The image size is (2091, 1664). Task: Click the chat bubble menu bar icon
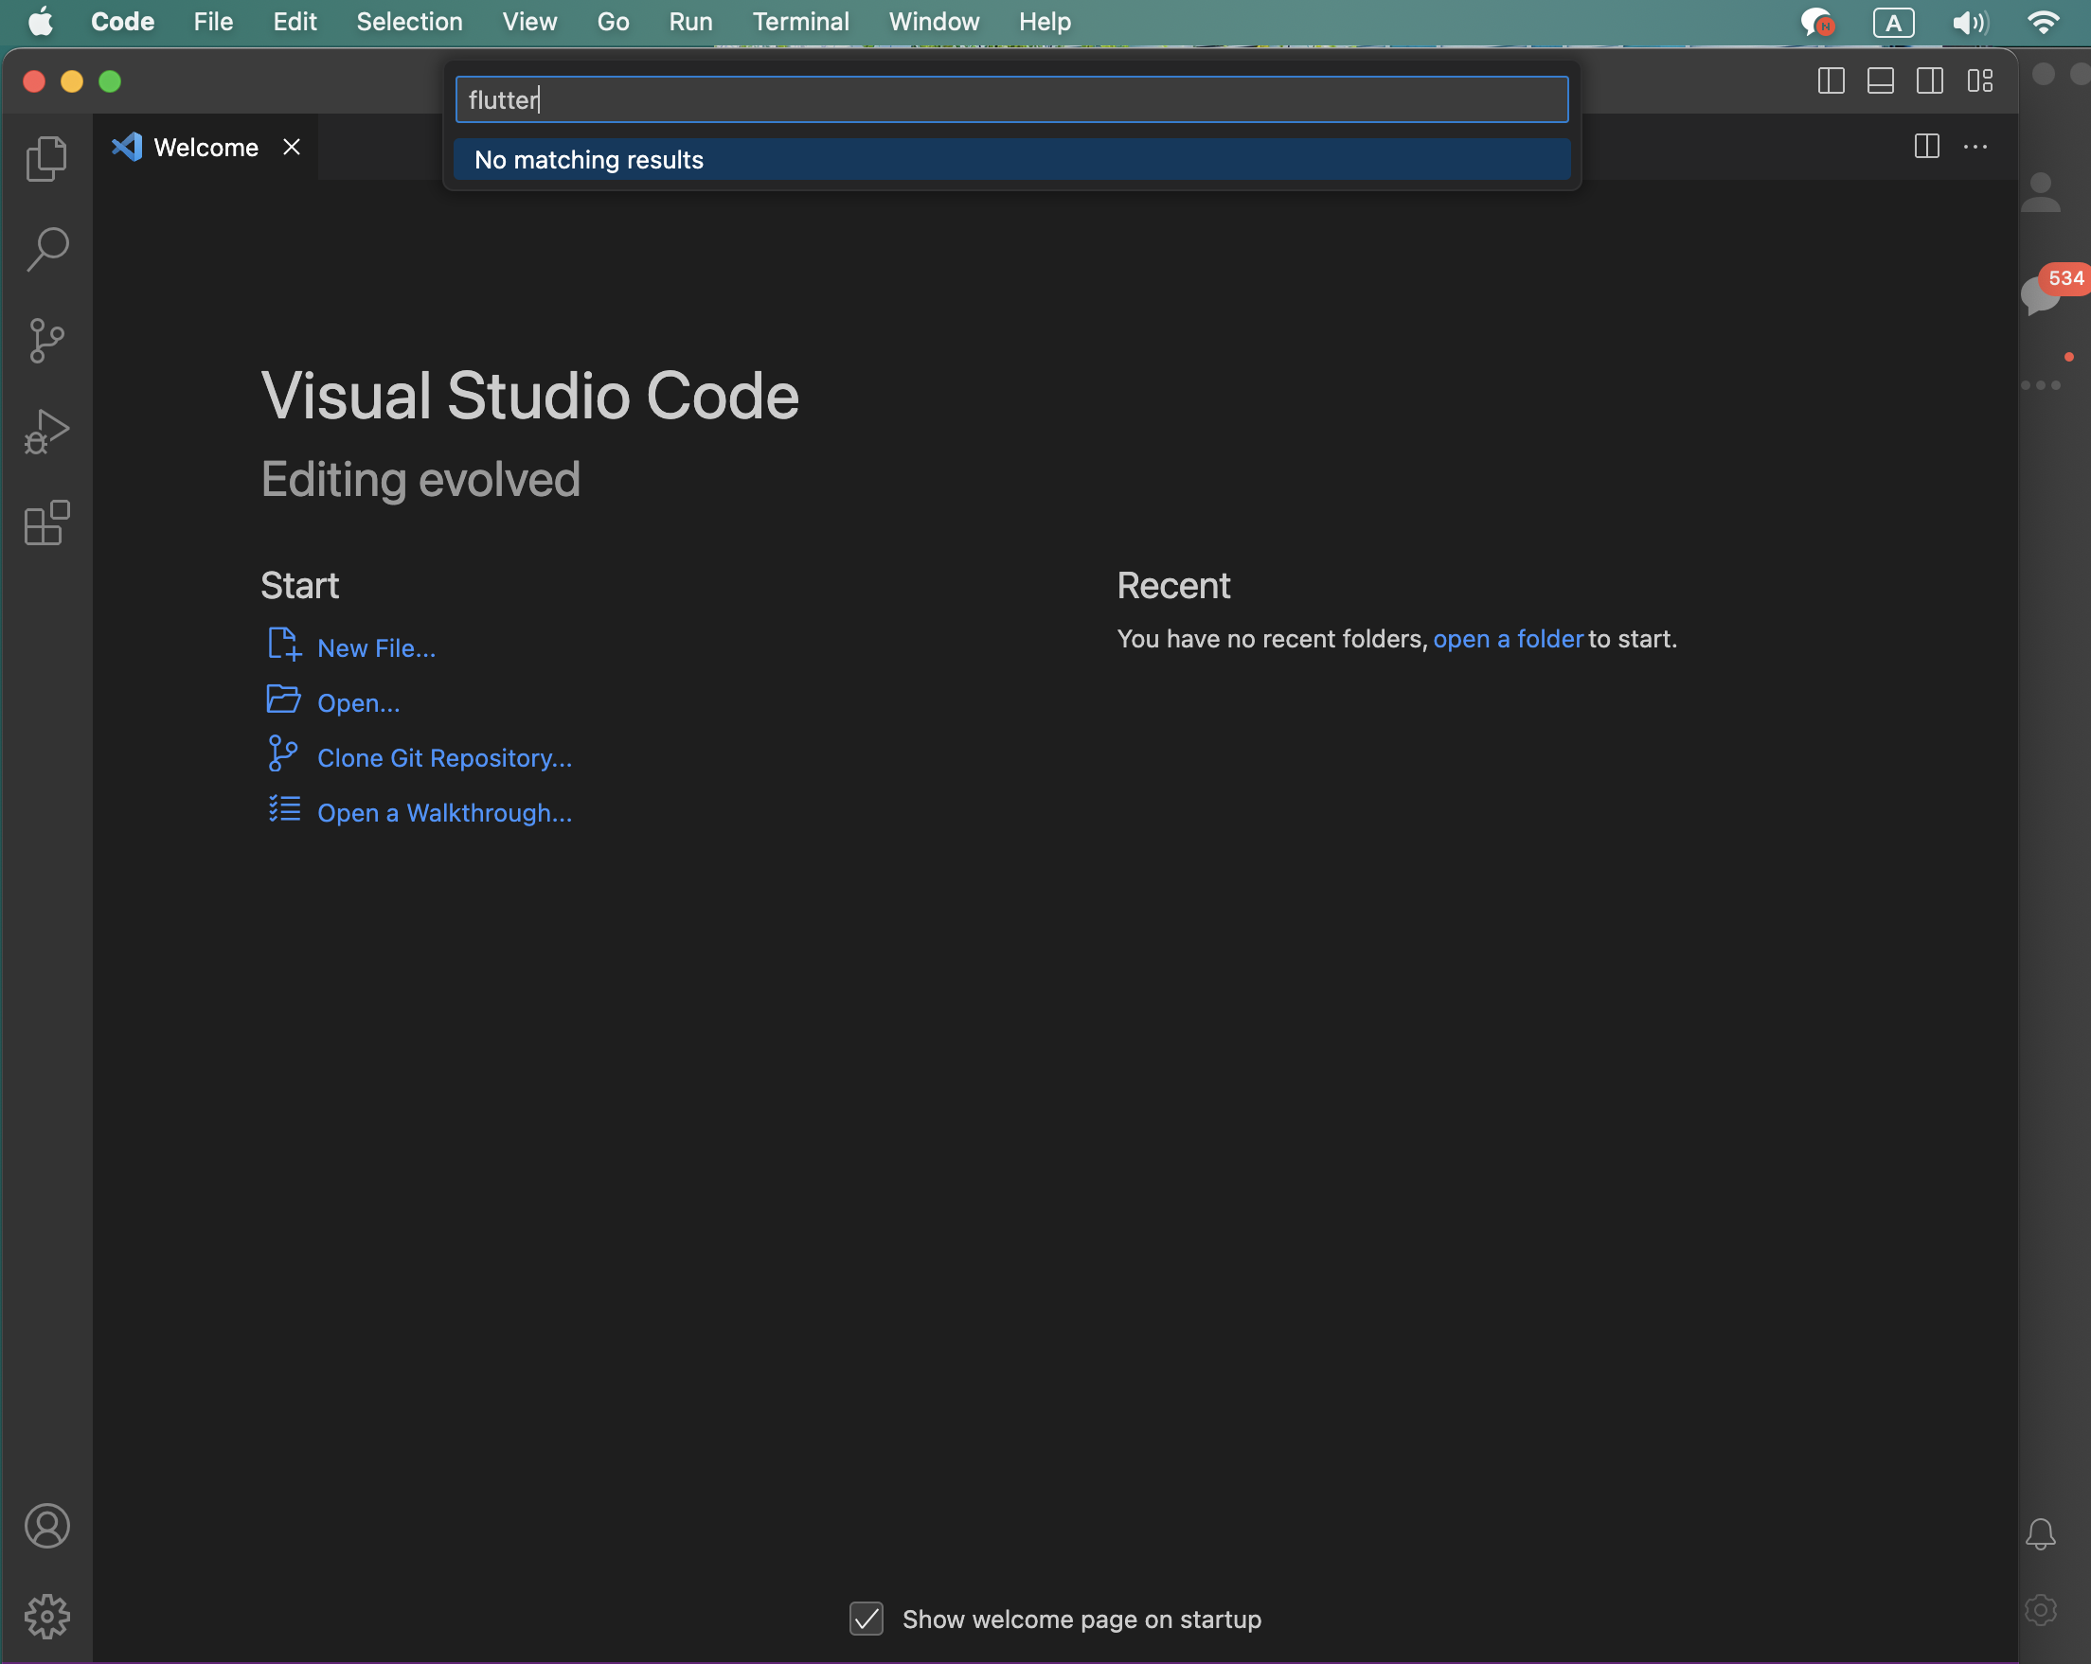click(1816, 22)
